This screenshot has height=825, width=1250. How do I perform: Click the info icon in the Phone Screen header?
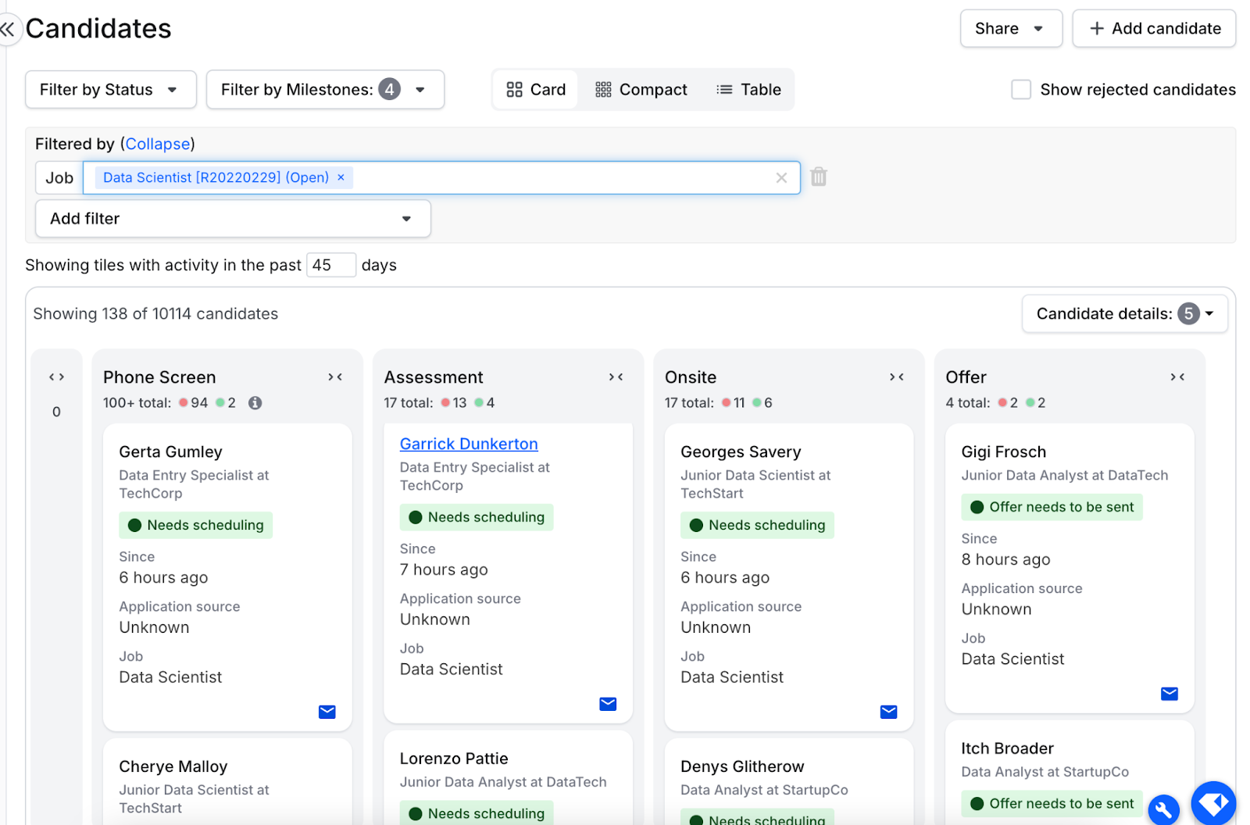pyautogui.click(x=255, y=403)
